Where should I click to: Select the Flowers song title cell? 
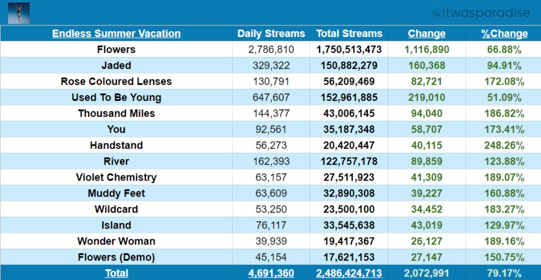click(116, 49)
